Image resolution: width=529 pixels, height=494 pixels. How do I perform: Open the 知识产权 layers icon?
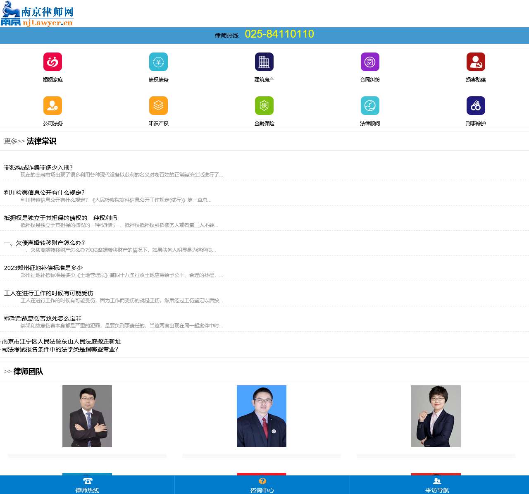coord(158,106)
